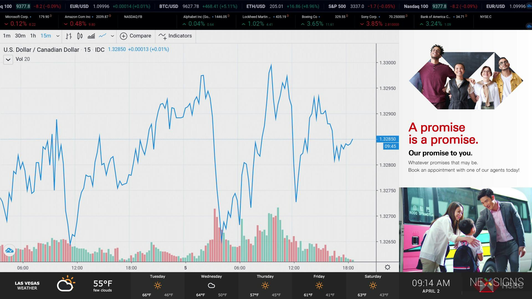Switch to 30m timeframe
532x299 pixels.
(x=20, y=36)
